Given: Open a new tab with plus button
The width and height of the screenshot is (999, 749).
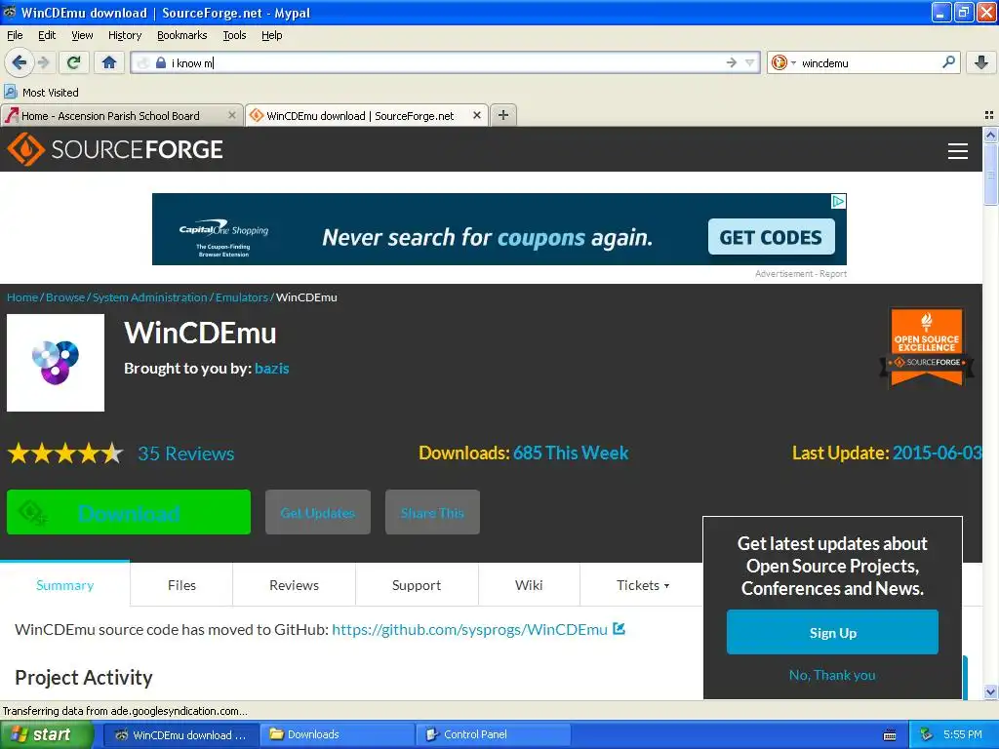Looking at the screenshot, I should [x=503, y=115].
